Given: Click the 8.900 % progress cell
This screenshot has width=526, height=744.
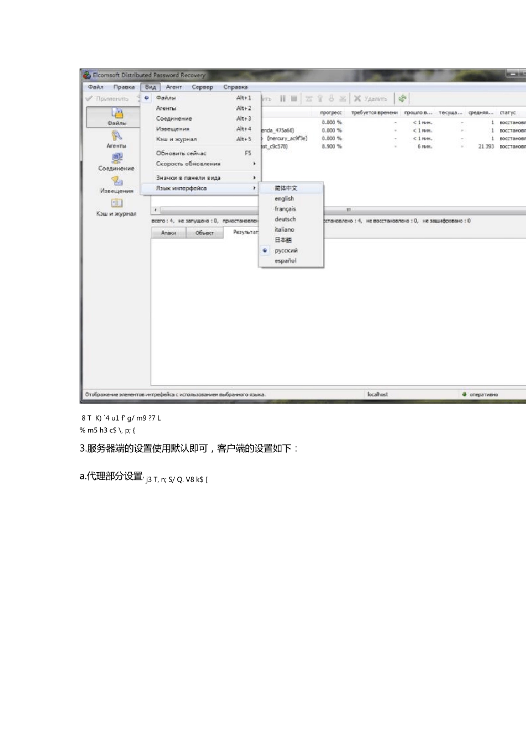Looking at the screenshot, I should tap(332, 147).
